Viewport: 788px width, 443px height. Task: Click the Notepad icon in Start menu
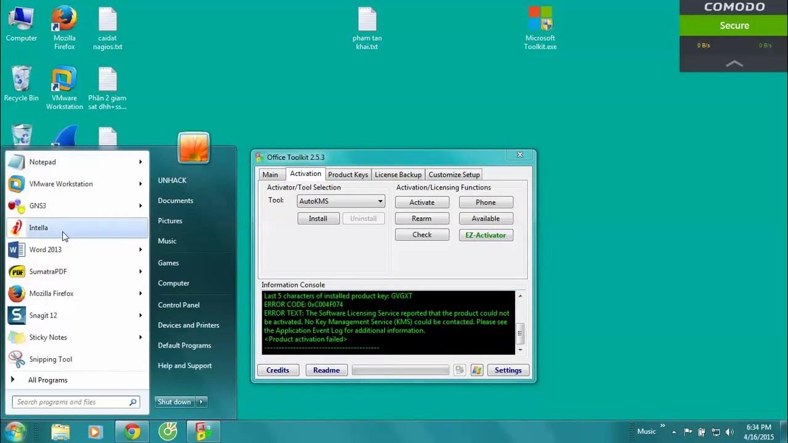[17, 162]
